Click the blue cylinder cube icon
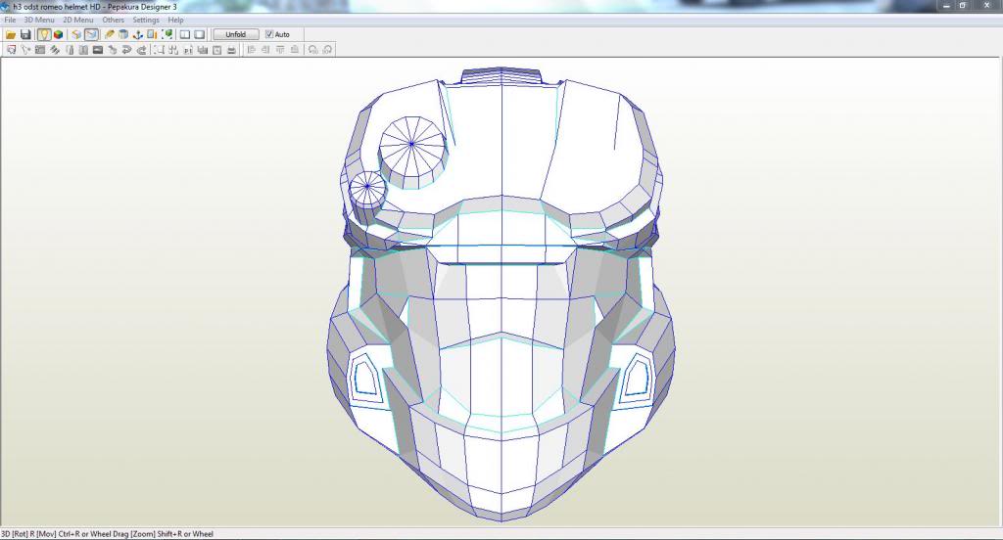1003x540 pixels. [122, 34]
